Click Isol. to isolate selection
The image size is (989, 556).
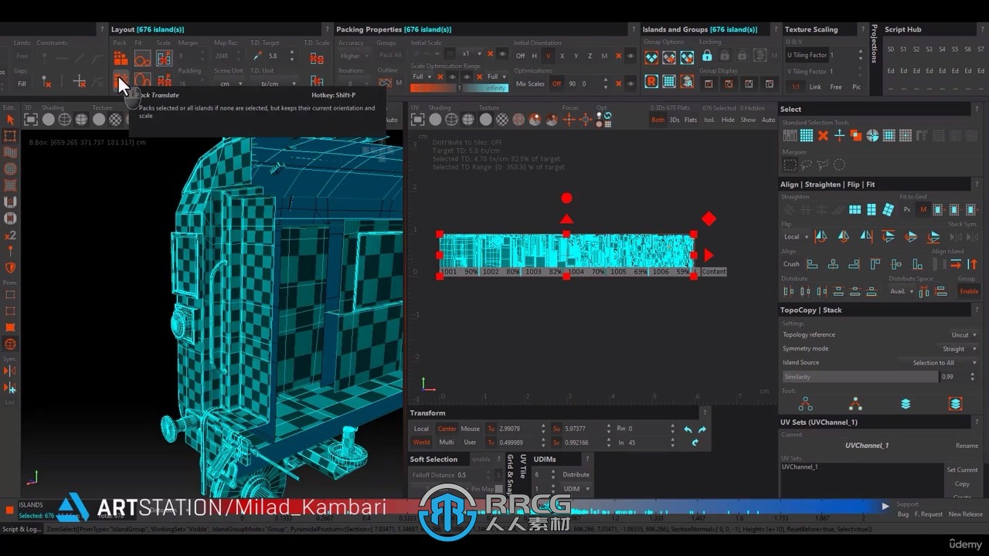point(709,120)
